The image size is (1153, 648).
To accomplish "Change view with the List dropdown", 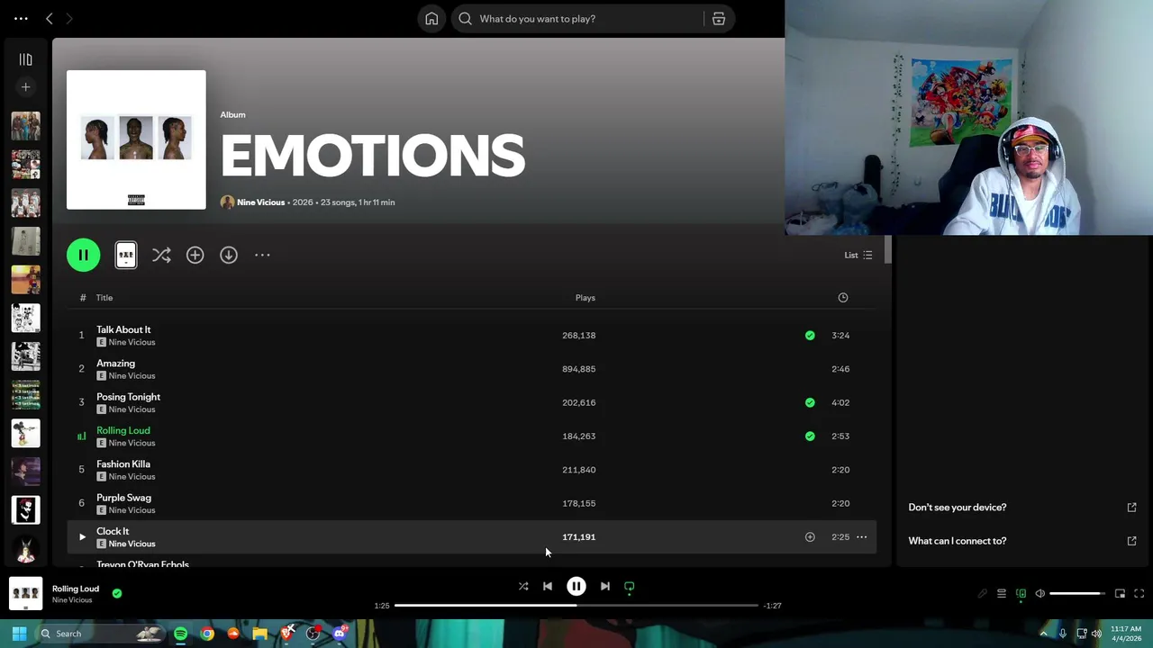I will pos(858,256).
